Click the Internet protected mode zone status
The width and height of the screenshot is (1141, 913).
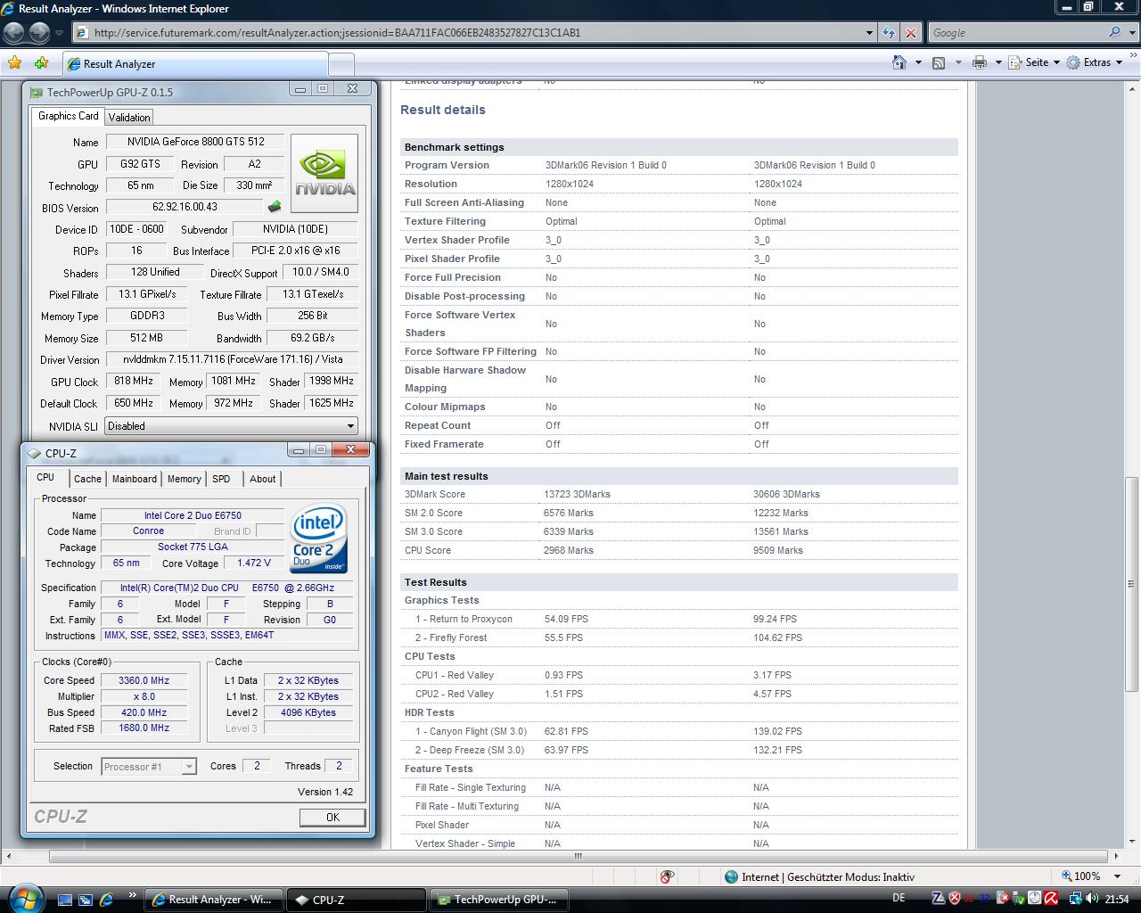[x=820, y=876]
